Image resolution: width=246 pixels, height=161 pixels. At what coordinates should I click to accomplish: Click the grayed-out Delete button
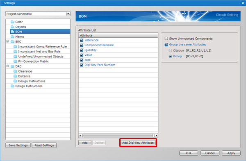point(99,143)
